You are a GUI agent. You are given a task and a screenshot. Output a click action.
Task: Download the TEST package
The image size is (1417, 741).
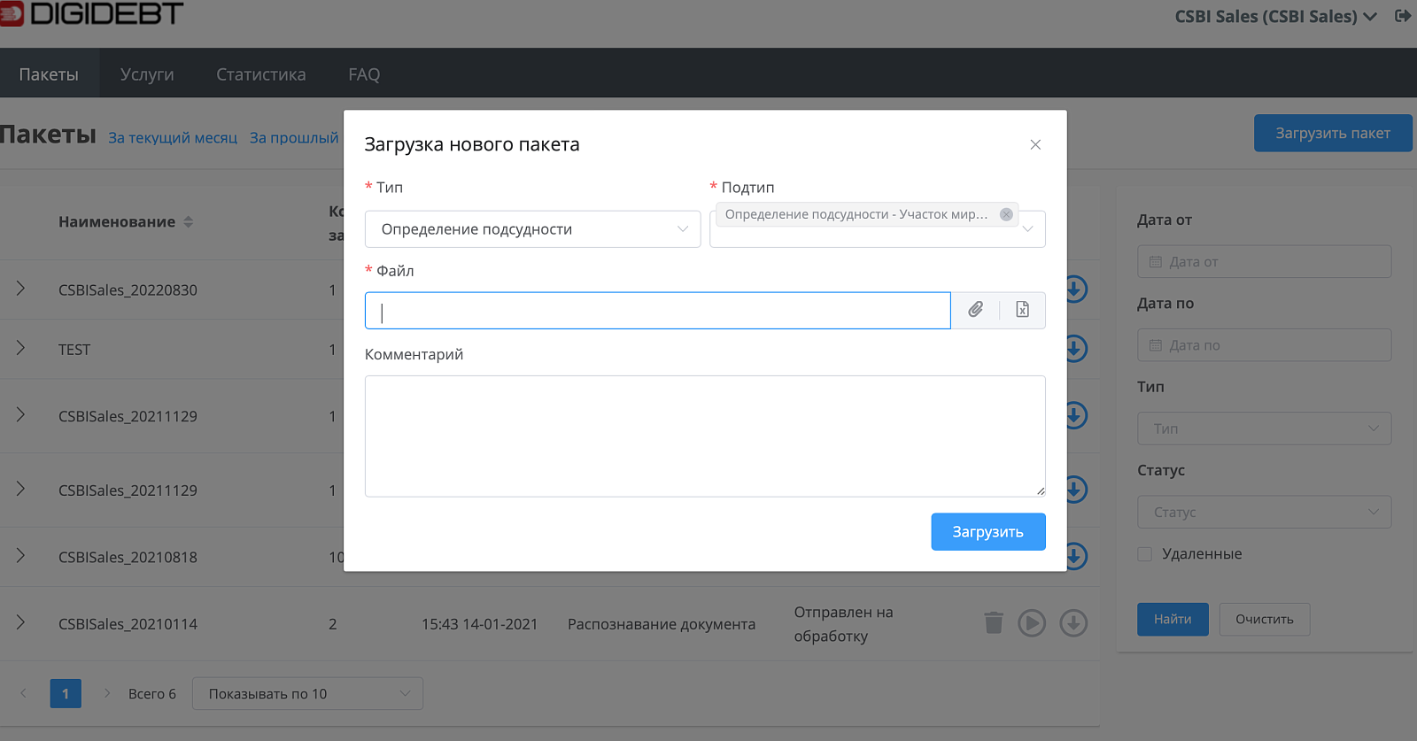pos(1076,349)
